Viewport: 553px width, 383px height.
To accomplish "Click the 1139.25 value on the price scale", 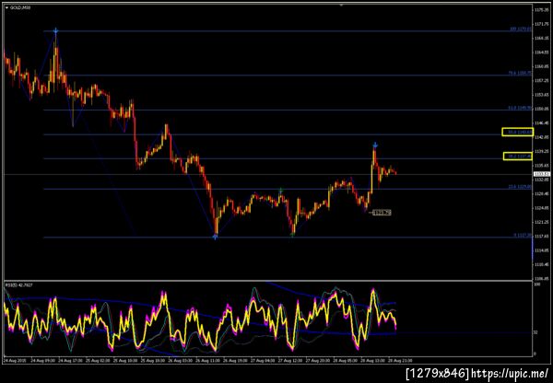I will pos(542,151).
